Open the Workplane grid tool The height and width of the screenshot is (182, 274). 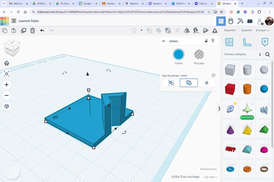(229, 42)
